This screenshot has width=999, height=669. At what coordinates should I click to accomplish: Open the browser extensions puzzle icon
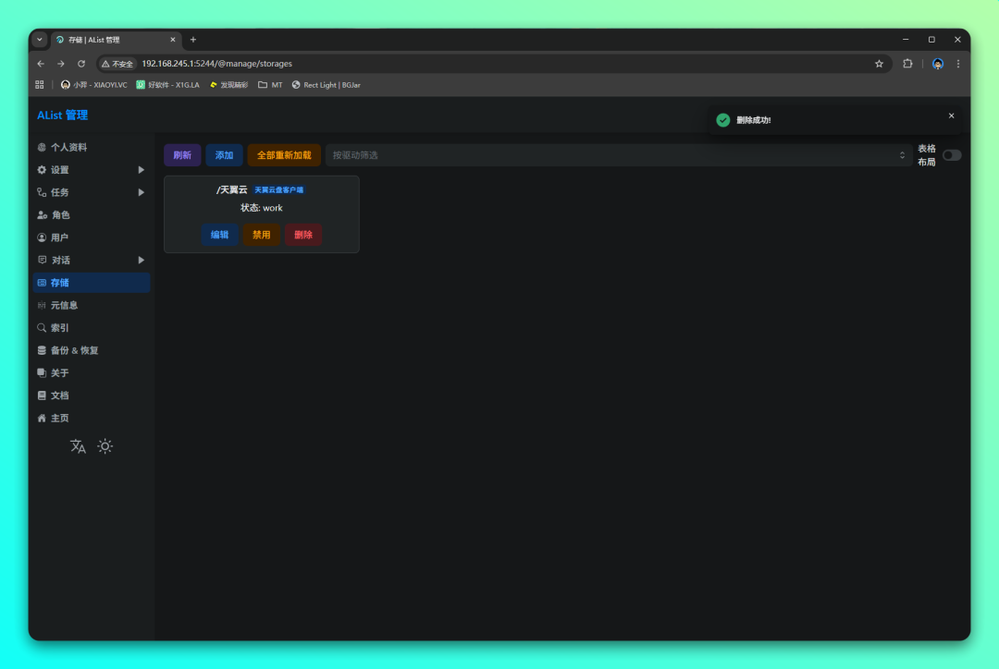point(907,64)
